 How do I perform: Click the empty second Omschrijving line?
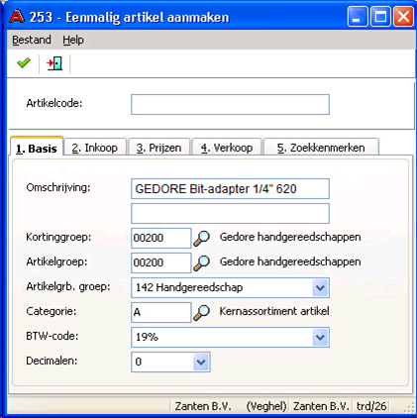click(230, 213)
